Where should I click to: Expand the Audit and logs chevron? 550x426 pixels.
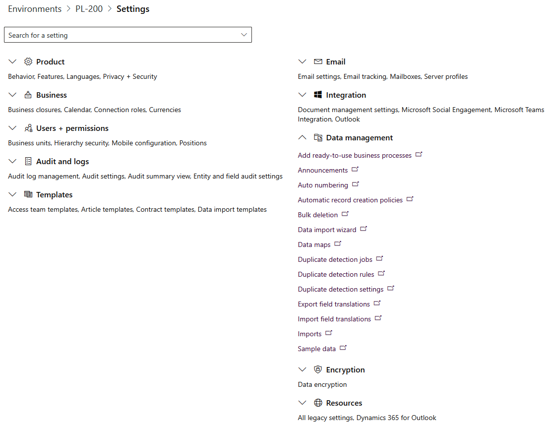pyautogui.click(x=12, y=161)
